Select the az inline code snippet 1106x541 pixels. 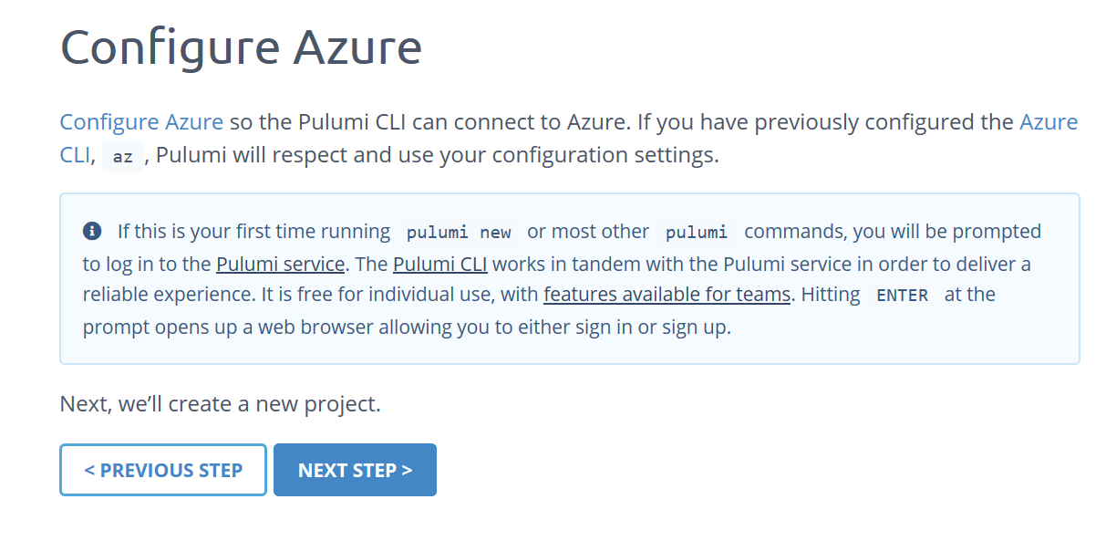122,156
